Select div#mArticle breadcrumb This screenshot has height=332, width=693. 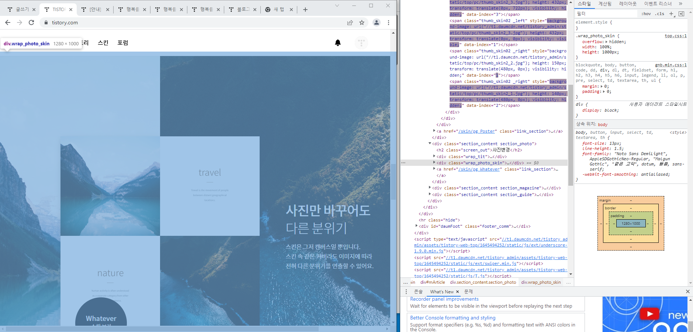(x=433, y=282)
